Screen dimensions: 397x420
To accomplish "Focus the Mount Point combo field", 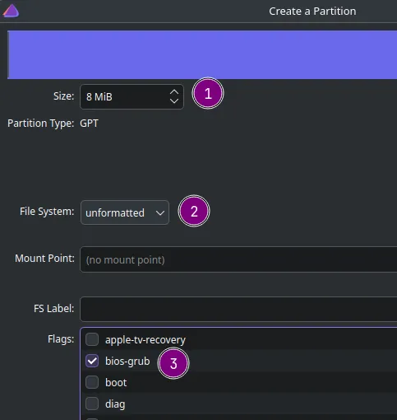I will pos(238,259).
